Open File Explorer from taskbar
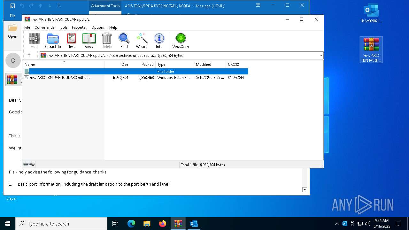Screen dimensions: 409x230 click(x=147, y=224)
